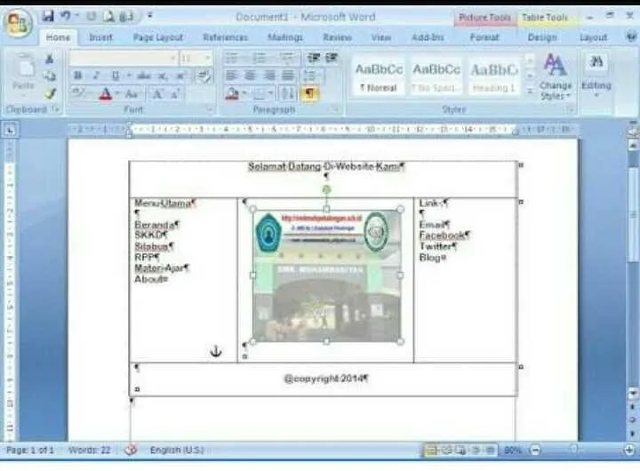Click the zoom slider handle

(x=574, y=450)
